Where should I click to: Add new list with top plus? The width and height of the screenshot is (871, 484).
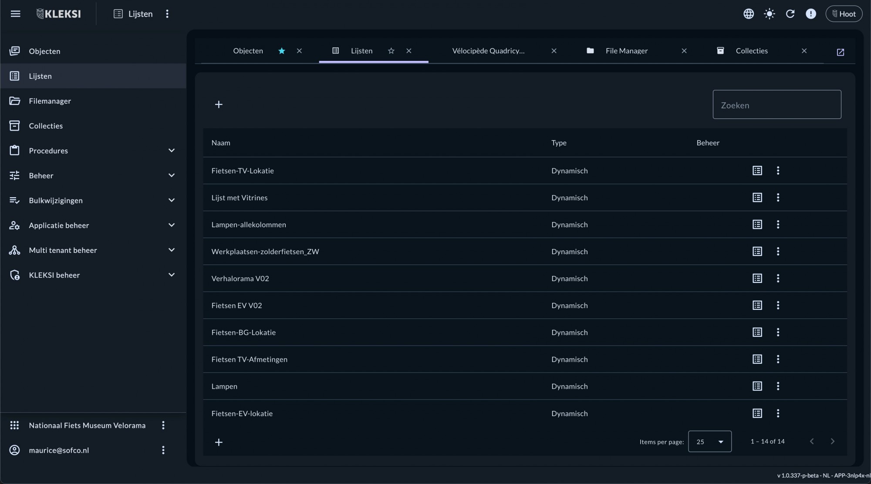click(x=219, y=104)
